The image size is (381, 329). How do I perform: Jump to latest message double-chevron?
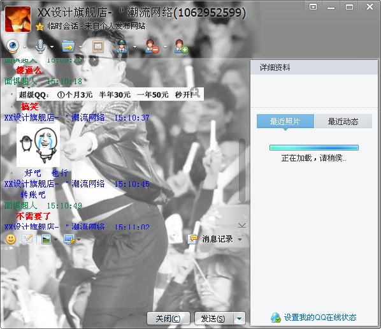pyautogui.click(x=241, y=226)
